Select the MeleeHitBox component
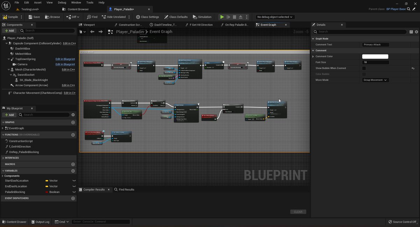420x227 pixels. click(23, 54)
